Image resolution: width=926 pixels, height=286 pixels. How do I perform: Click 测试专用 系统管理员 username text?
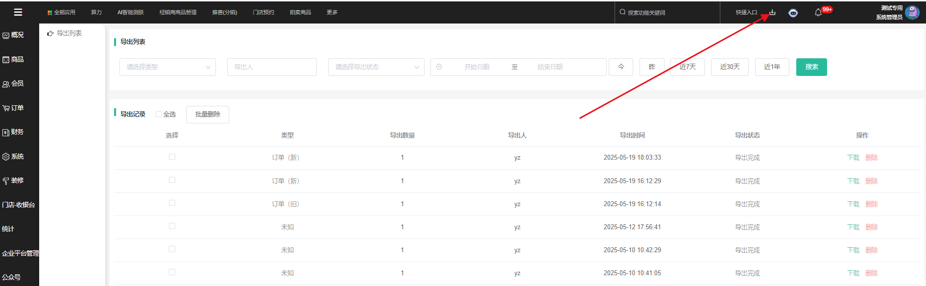click(x=889, y=13)
